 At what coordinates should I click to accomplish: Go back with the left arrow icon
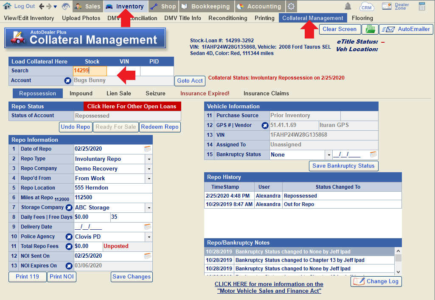coord(42,6)
